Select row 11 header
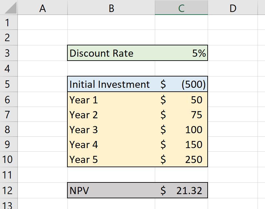265x209 pixels. [x=9, y=175]
